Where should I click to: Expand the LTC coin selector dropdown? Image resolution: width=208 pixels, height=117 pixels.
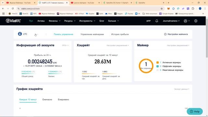[38, 34]
